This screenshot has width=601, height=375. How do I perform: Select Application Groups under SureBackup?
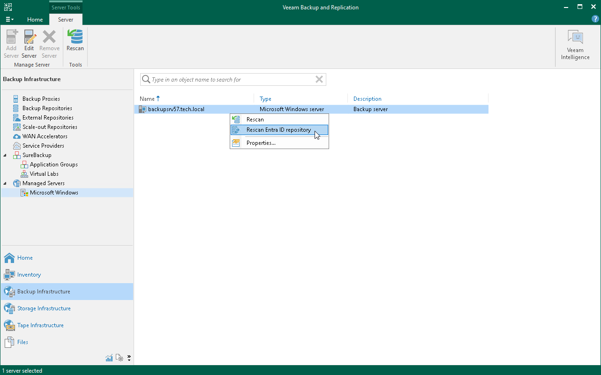54,165
